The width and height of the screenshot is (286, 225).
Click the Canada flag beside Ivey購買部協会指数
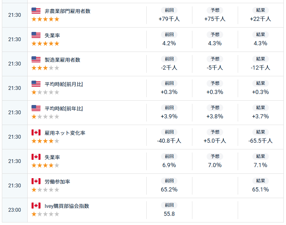tap(36, 206)
